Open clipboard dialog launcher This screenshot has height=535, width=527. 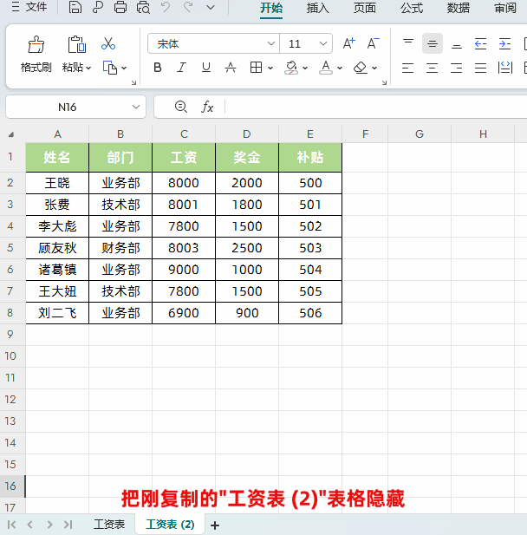(133, 82)
